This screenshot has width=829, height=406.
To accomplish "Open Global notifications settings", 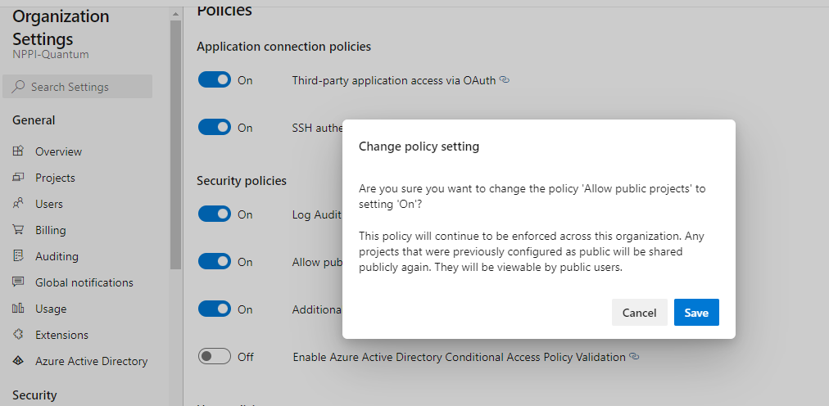I will coord(84,282).
